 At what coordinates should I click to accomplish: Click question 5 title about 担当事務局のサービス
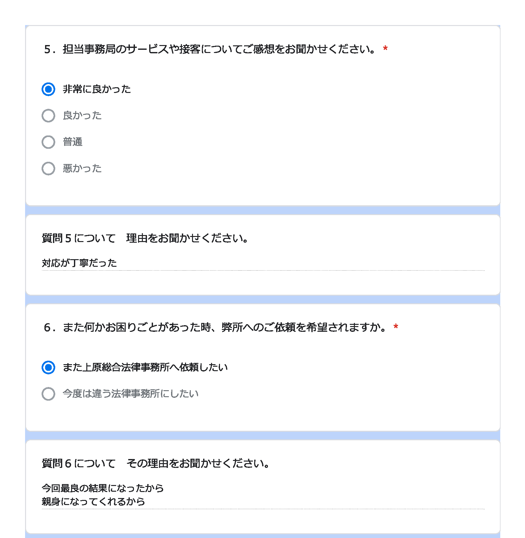210,49
